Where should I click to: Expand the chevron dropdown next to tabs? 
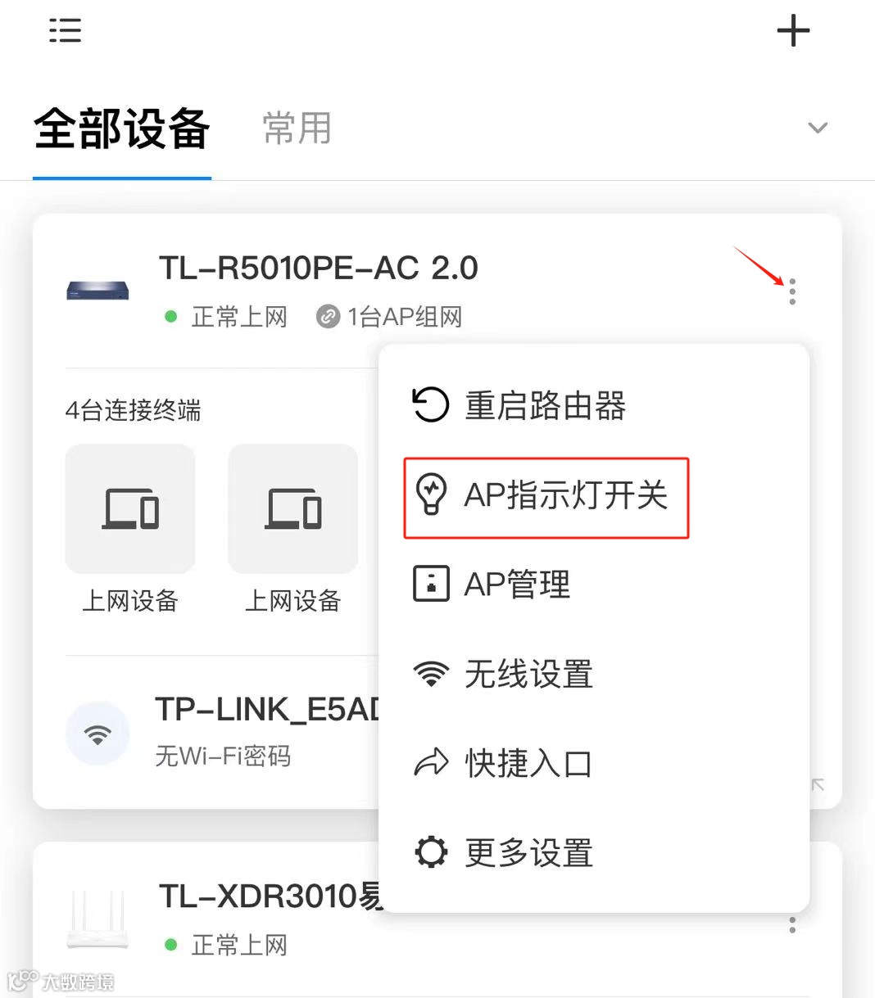818,128
